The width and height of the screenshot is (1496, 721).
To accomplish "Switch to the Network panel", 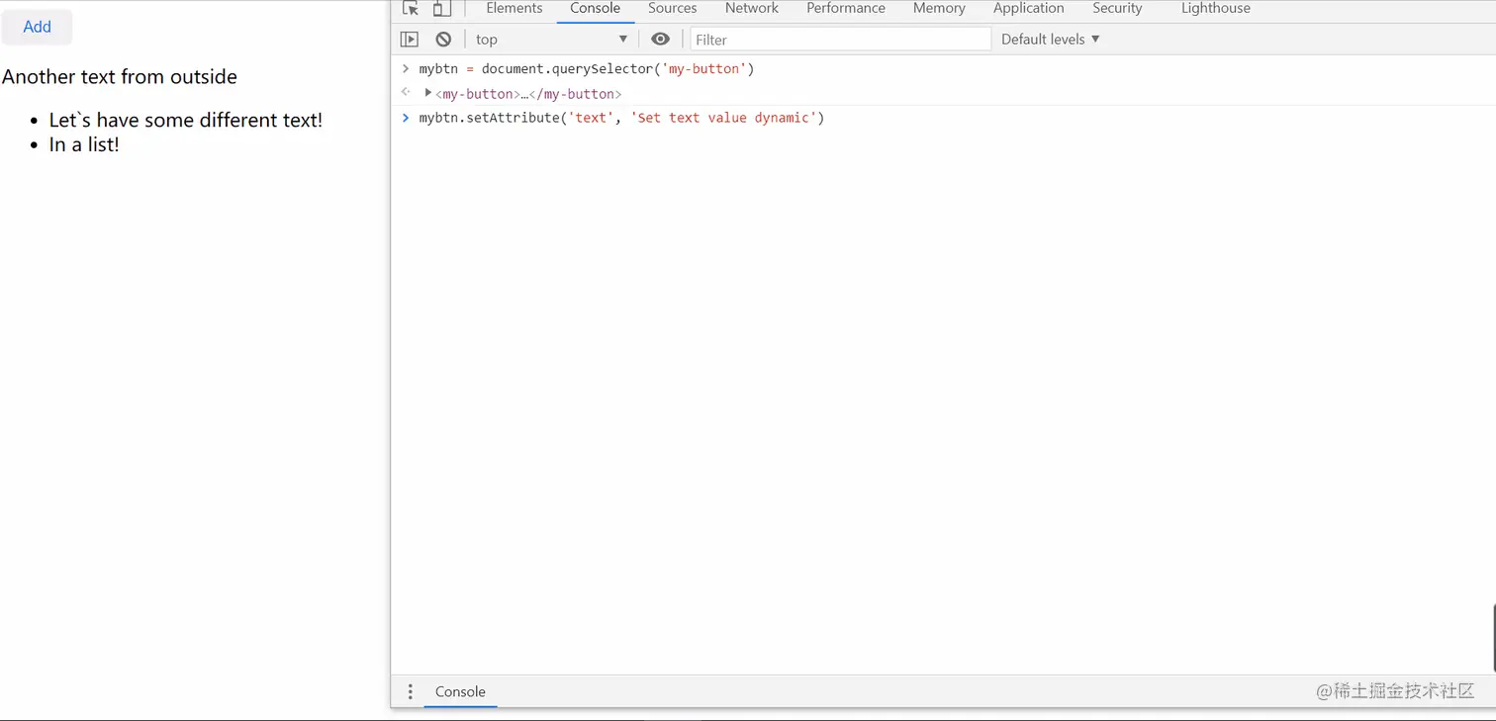I will tap(751, 9).
